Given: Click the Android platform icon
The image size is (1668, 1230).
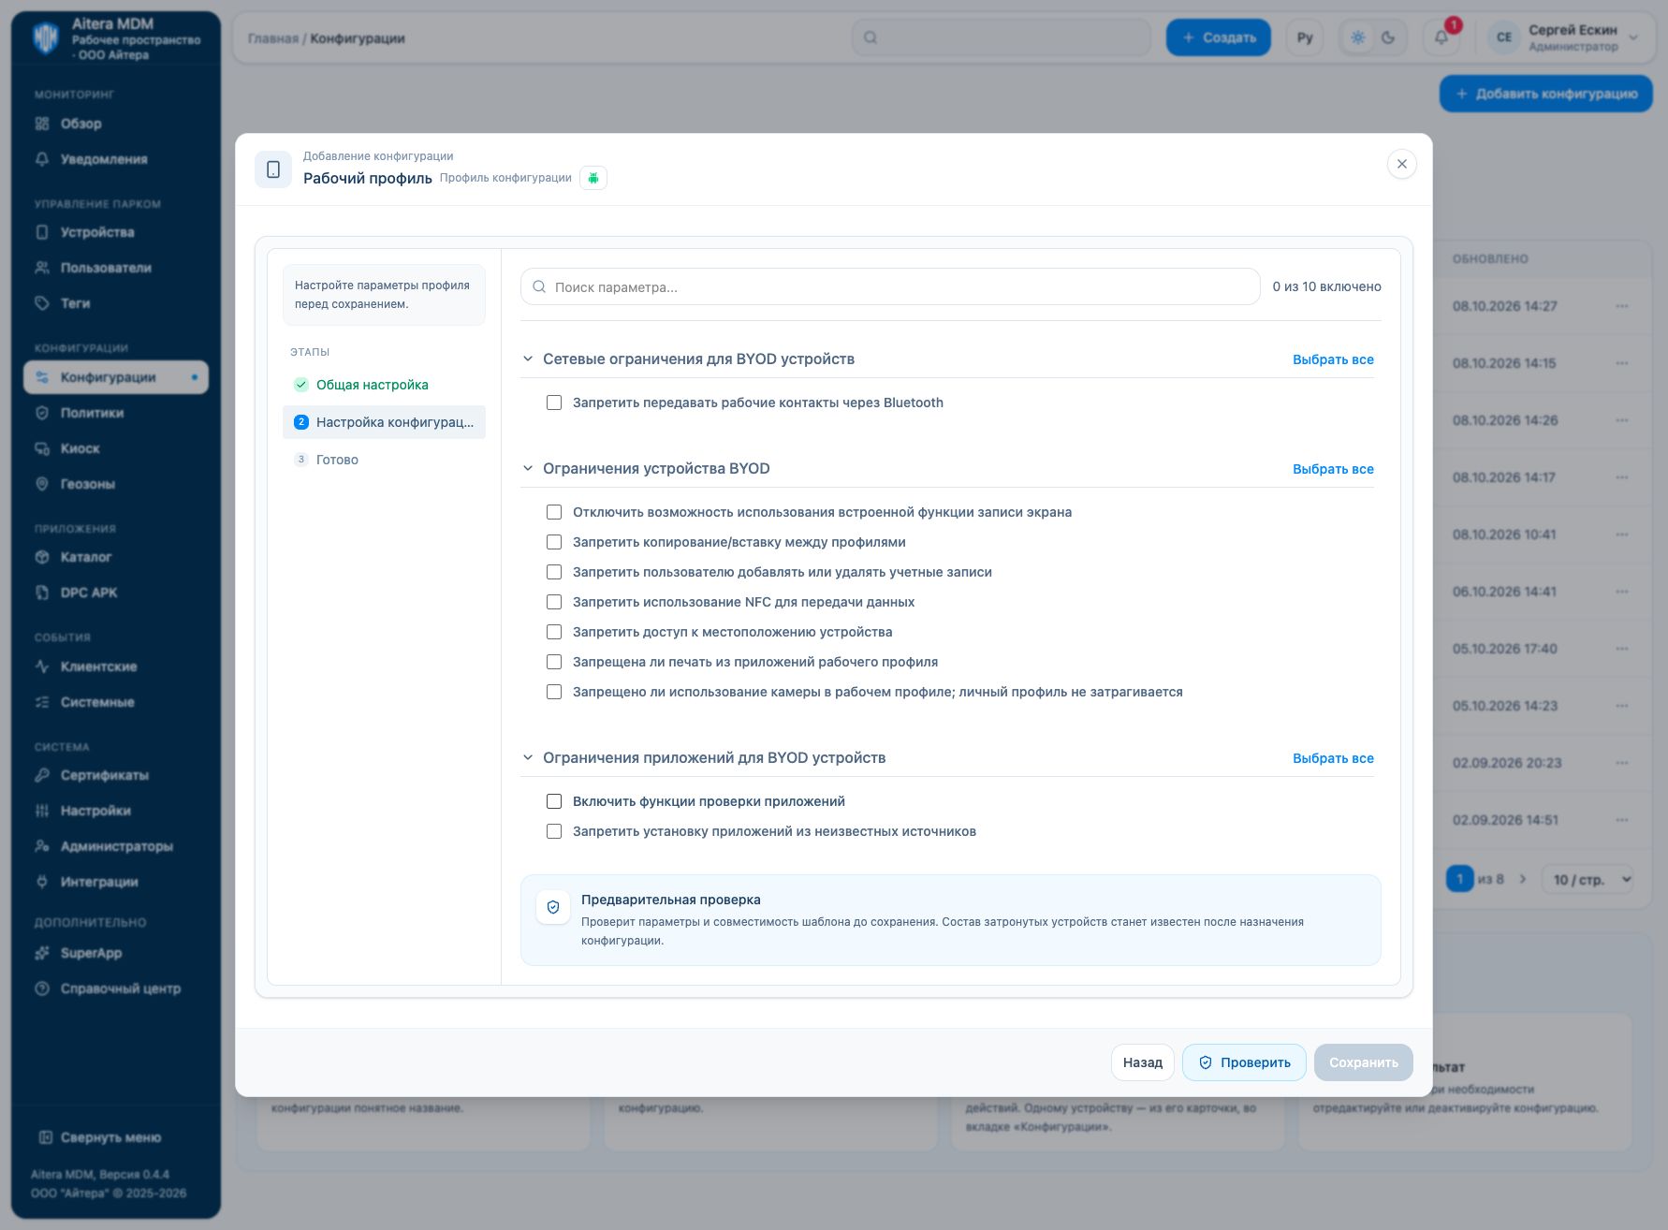Looking at the screenshot, I should [x=593, y=178].
